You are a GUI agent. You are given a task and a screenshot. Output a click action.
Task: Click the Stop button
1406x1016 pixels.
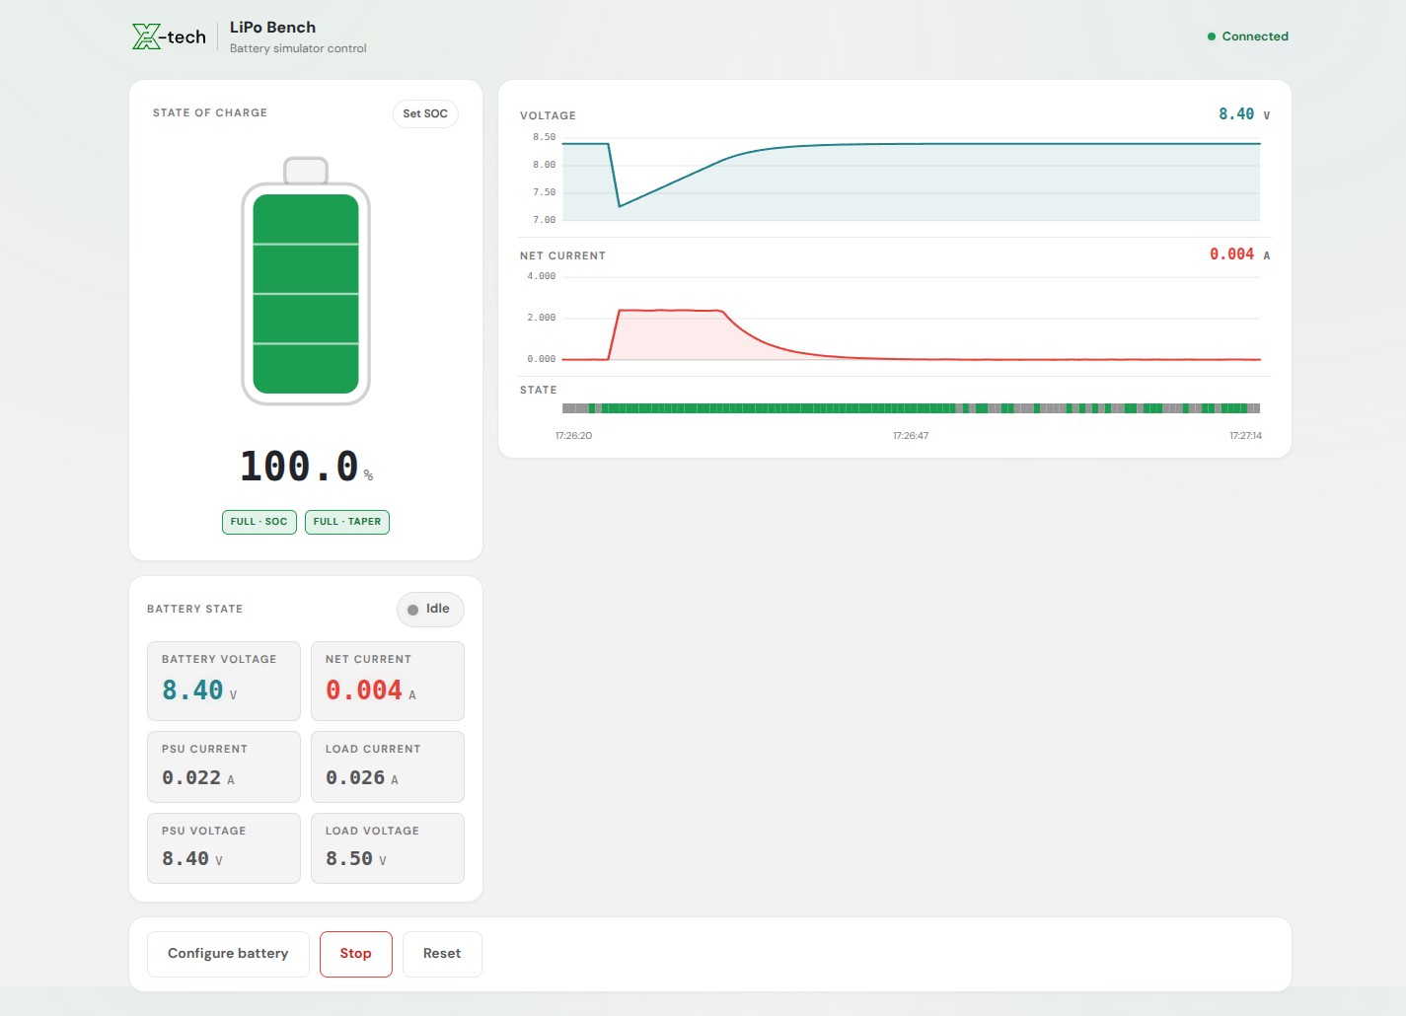pos(356,954)
